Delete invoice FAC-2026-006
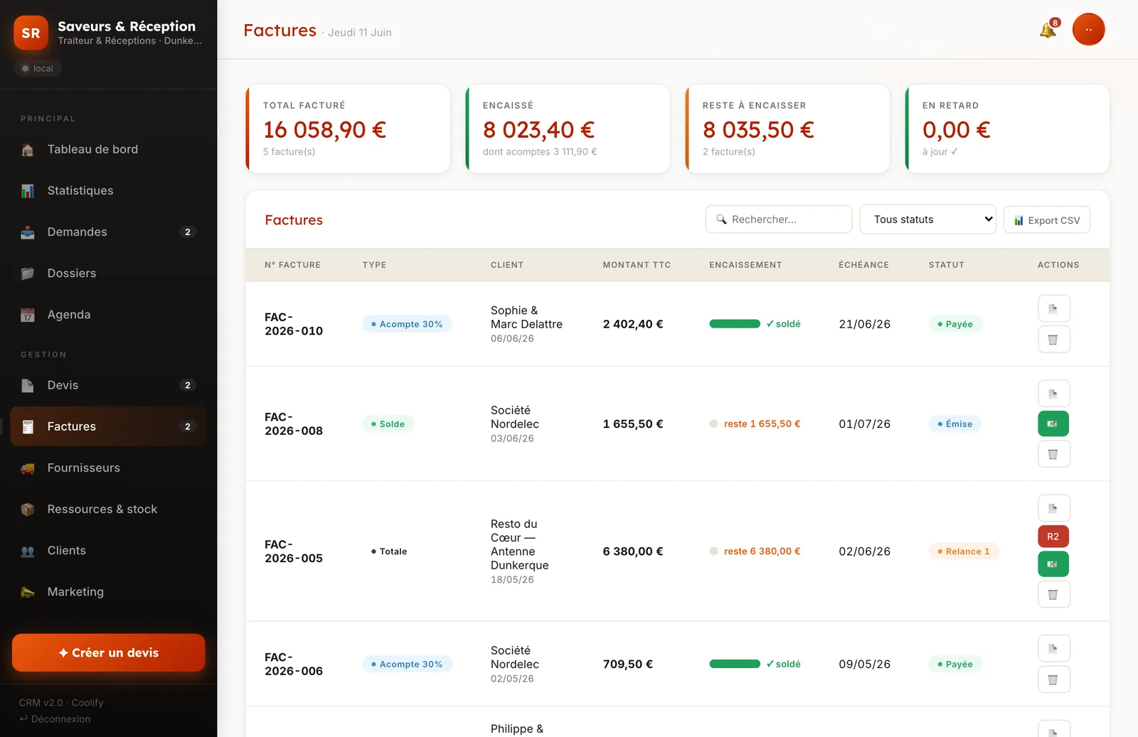The height and width of the screenshot is (737, 1138). [1053, 679]
